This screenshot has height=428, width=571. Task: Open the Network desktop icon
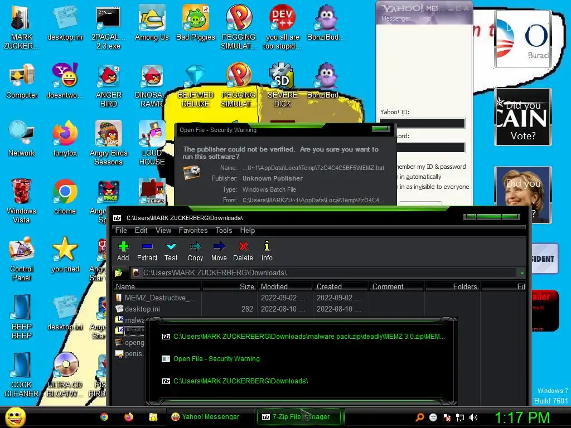(22, 139)
